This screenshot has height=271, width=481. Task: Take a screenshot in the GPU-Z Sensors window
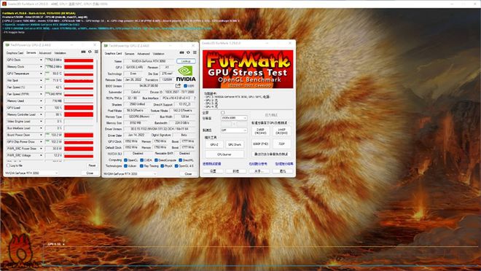tap(83, 52)
